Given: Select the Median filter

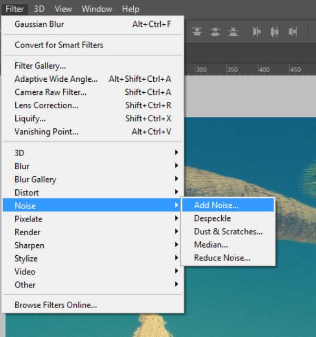Looking at the screenshot, I should pos(228,245).
